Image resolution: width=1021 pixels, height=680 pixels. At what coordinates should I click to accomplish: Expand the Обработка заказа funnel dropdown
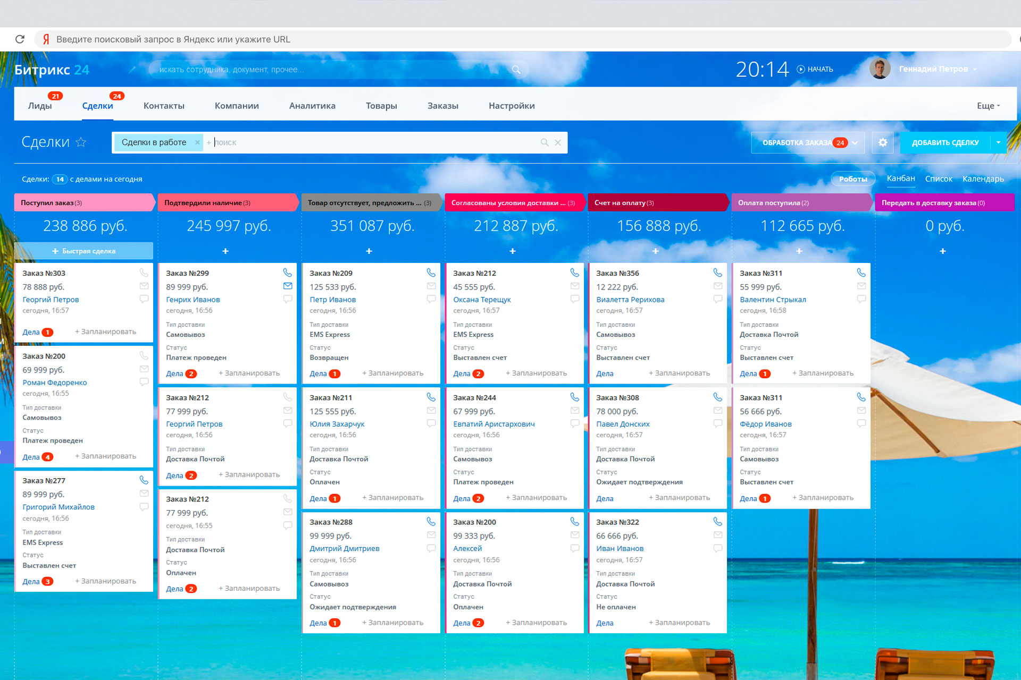[x=855, y=142]
